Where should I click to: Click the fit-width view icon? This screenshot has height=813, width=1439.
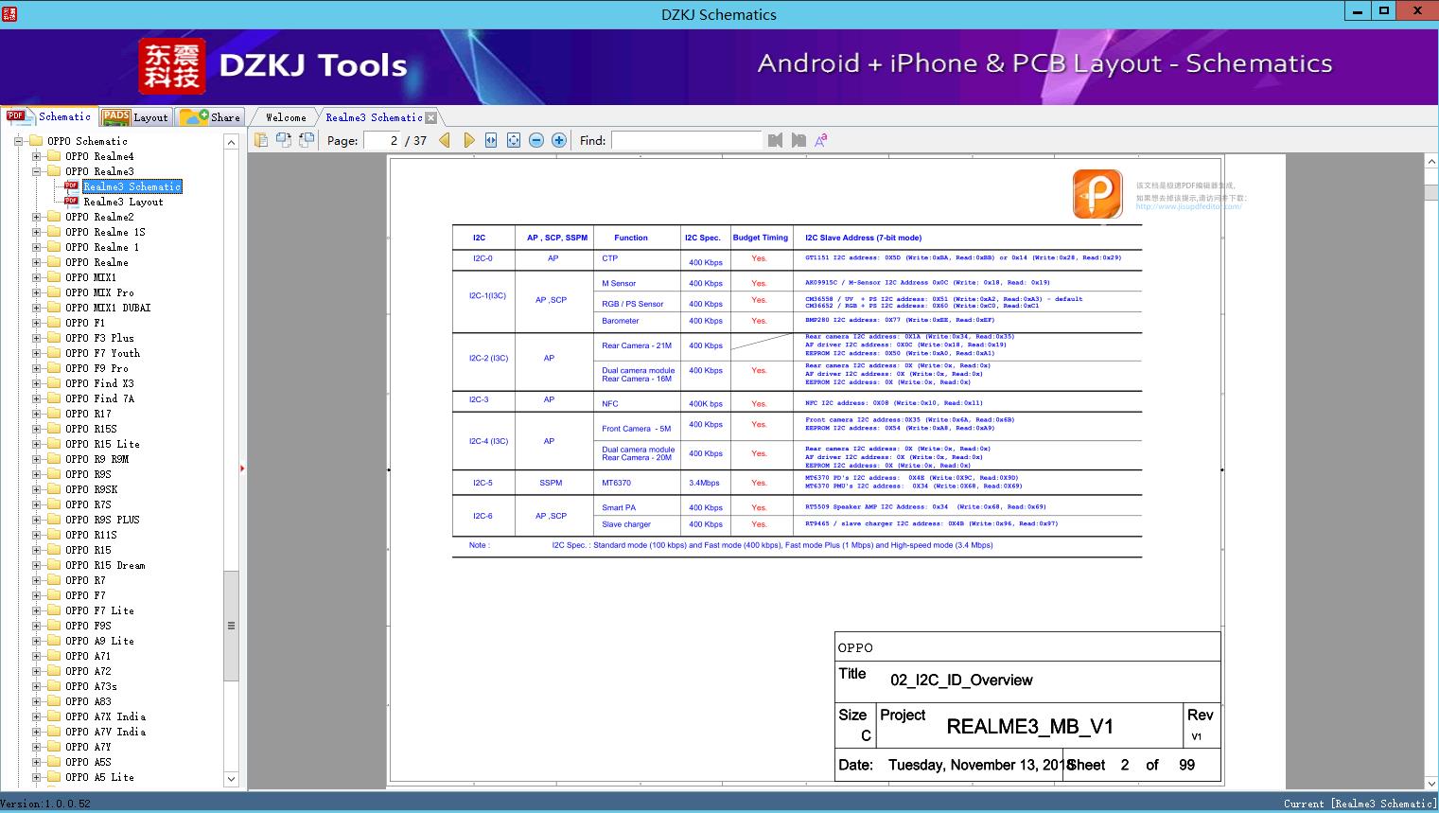(x=491, y=140)
